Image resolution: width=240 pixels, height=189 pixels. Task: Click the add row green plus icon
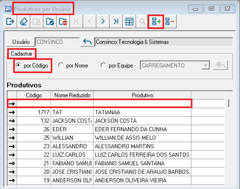(x=156, y=22)
